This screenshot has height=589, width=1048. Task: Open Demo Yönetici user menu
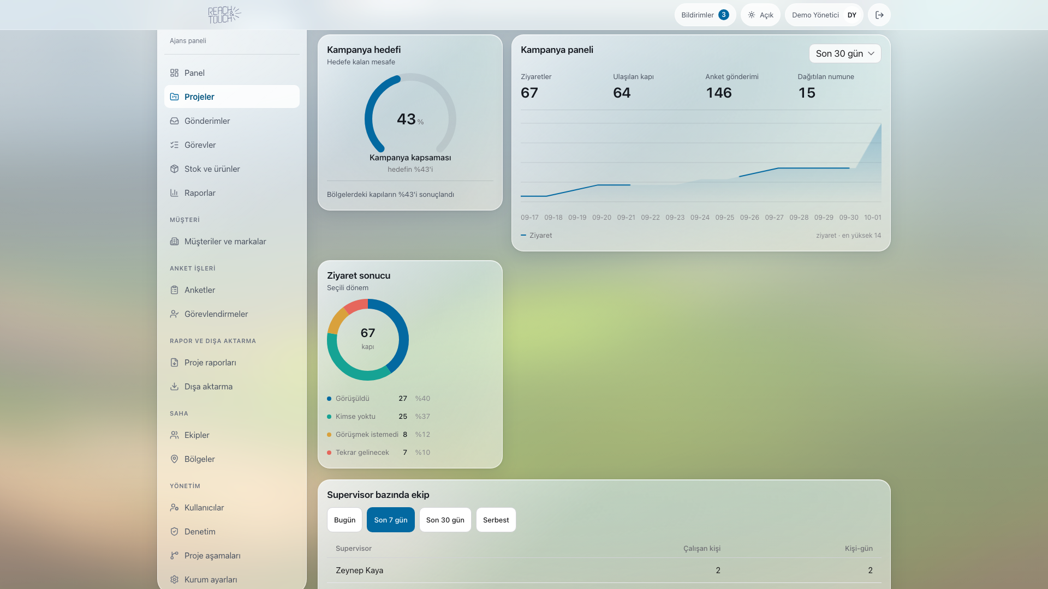824,15
